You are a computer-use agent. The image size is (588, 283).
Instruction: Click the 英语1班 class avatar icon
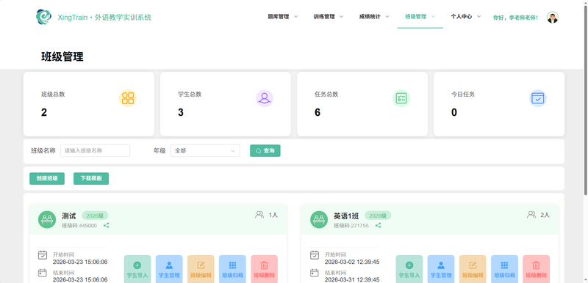point(319,219)
